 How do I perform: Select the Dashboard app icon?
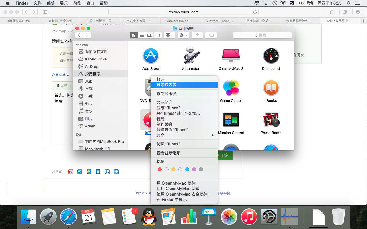pos(271,56)
